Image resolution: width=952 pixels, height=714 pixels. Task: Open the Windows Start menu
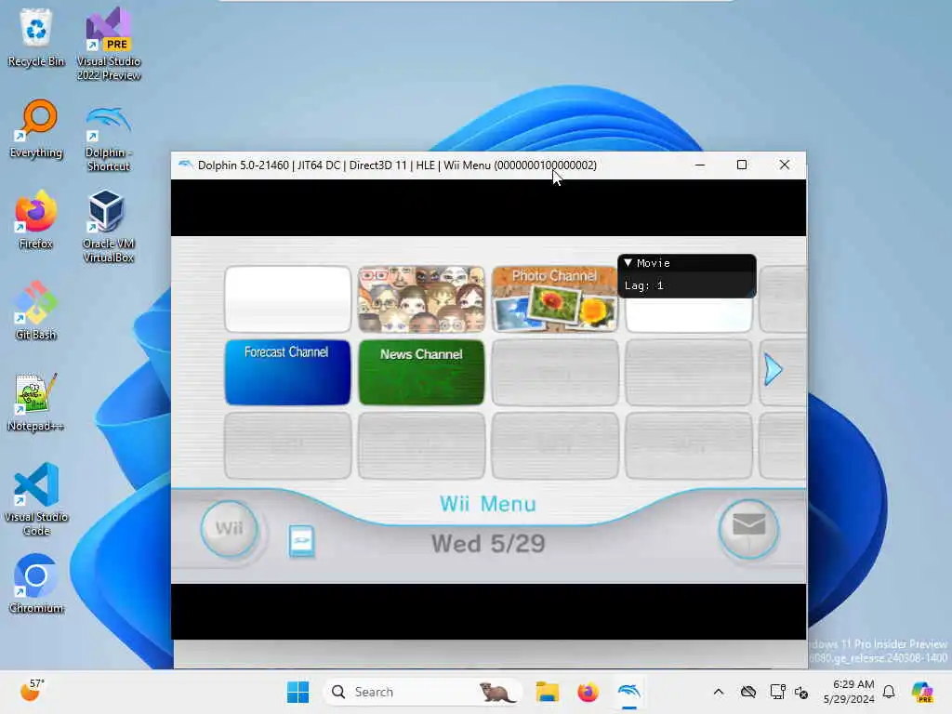[298, 692]
